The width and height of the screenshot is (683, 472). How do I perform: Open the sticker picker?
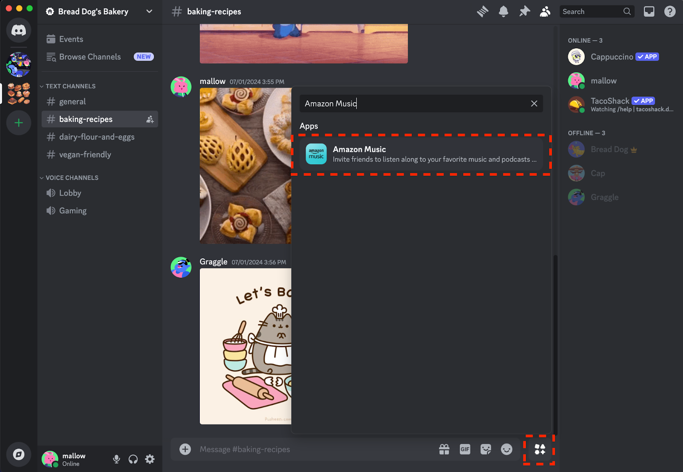point(486,449)
